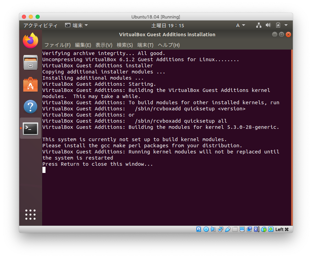Image resolution: width=312 pixels, height=258 pixels.
Task: Open the clock showing 土曜日 19:15
Action: (168, 25)
